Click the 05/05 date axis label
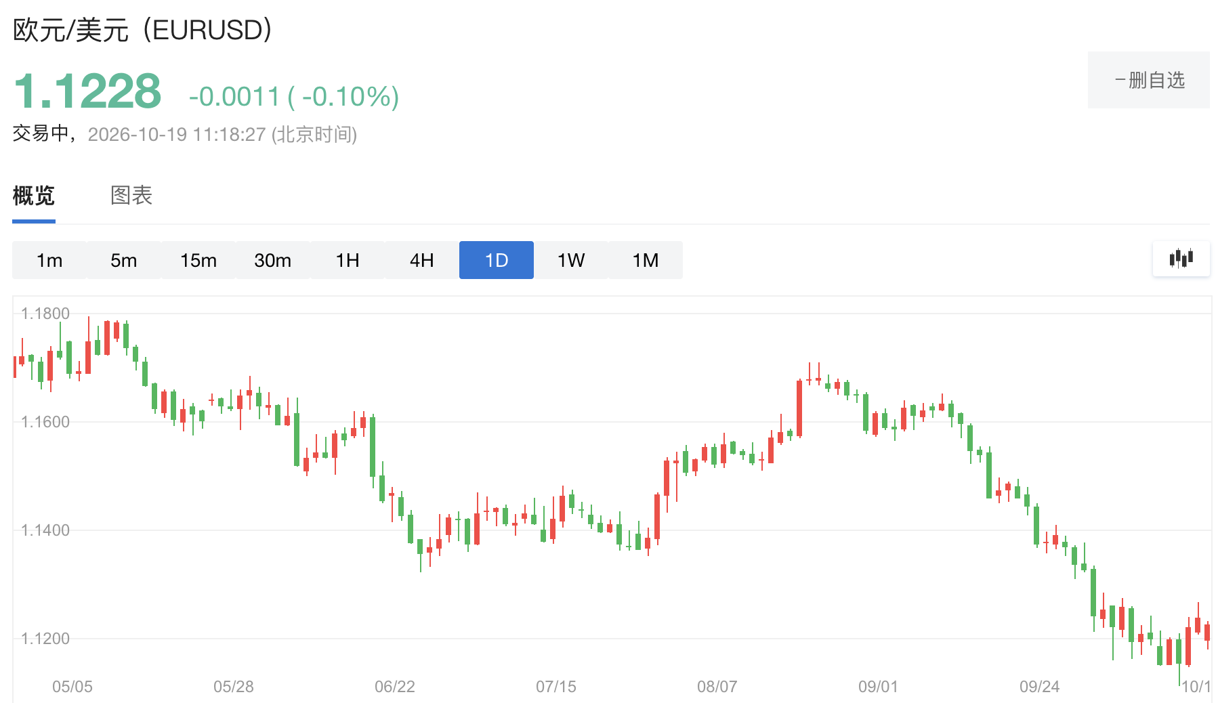The width and height of the screenshot is (1218, 703). click(x=72, y=687)
